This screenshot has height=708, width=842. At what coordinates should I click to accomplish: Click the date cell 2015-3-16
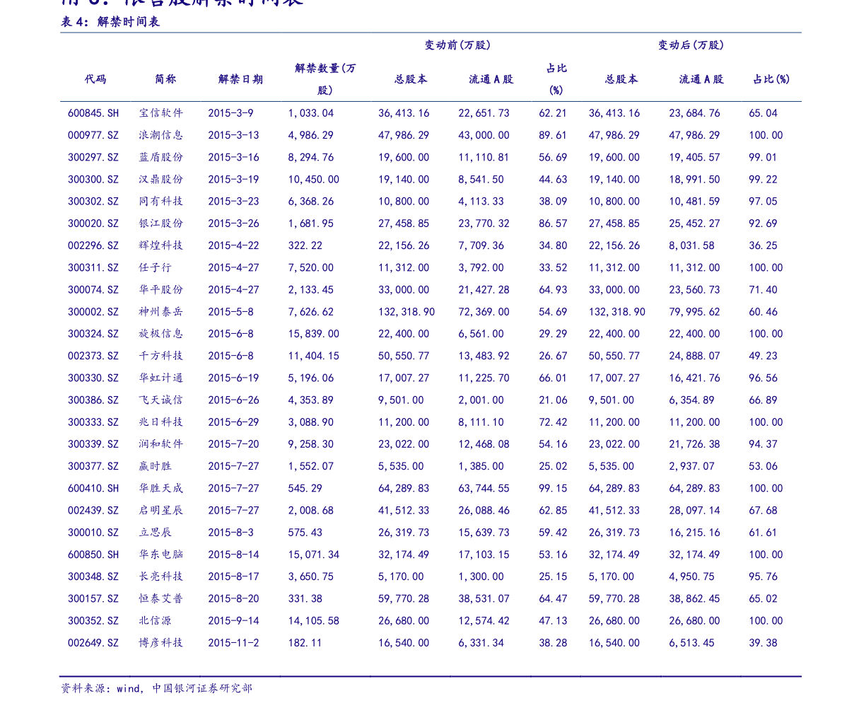[233, 157]
